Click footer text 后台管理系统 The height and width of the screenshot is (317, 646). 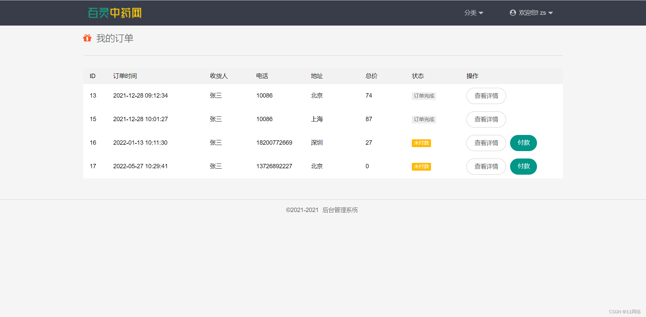pyautogui.click(x=340, y=210)
